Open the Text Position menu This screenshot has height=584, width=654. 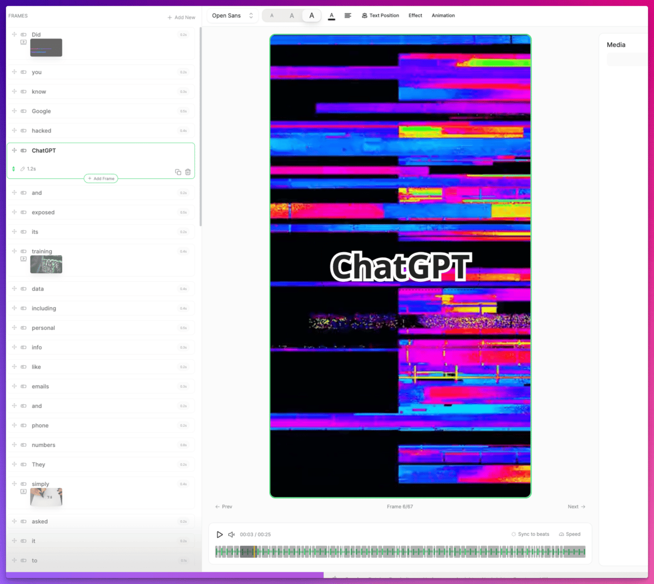tap(380, 16)
